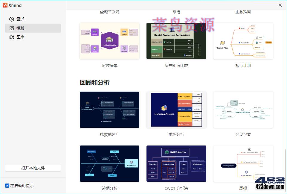
Task: Open the 市场分析 marketing analysis template
Action: 176,110
